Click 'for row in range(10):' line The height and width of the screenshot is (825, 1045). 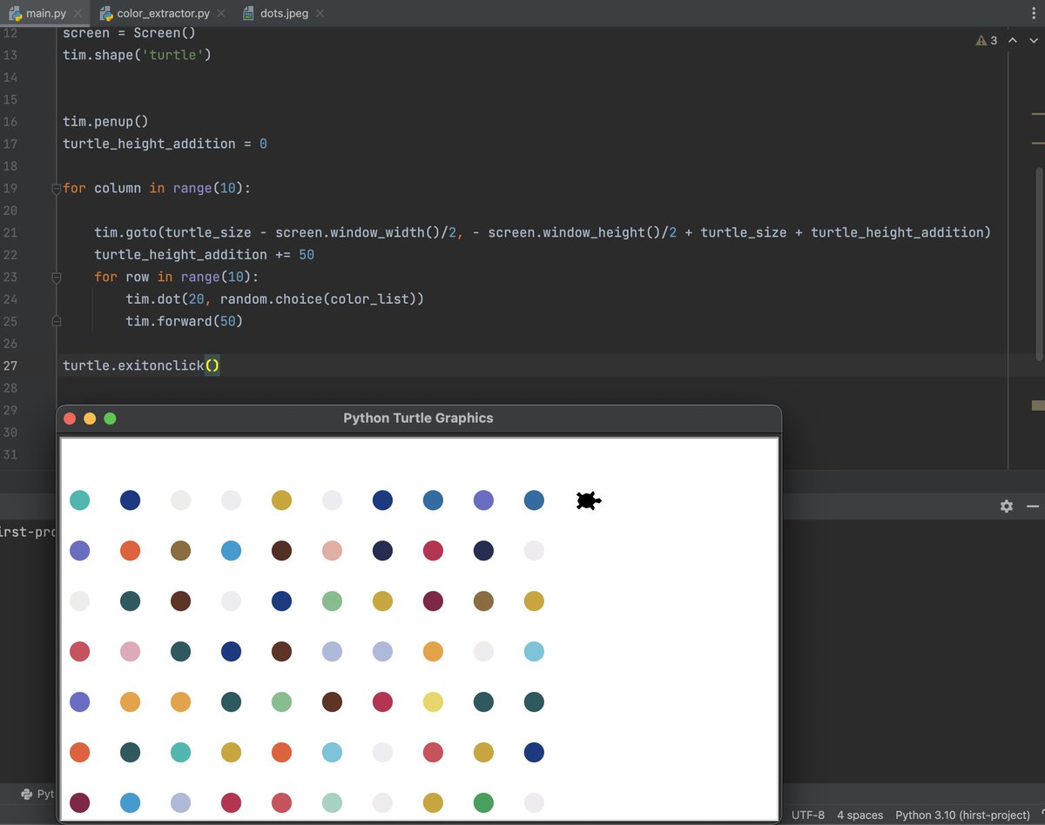(177, 277)
